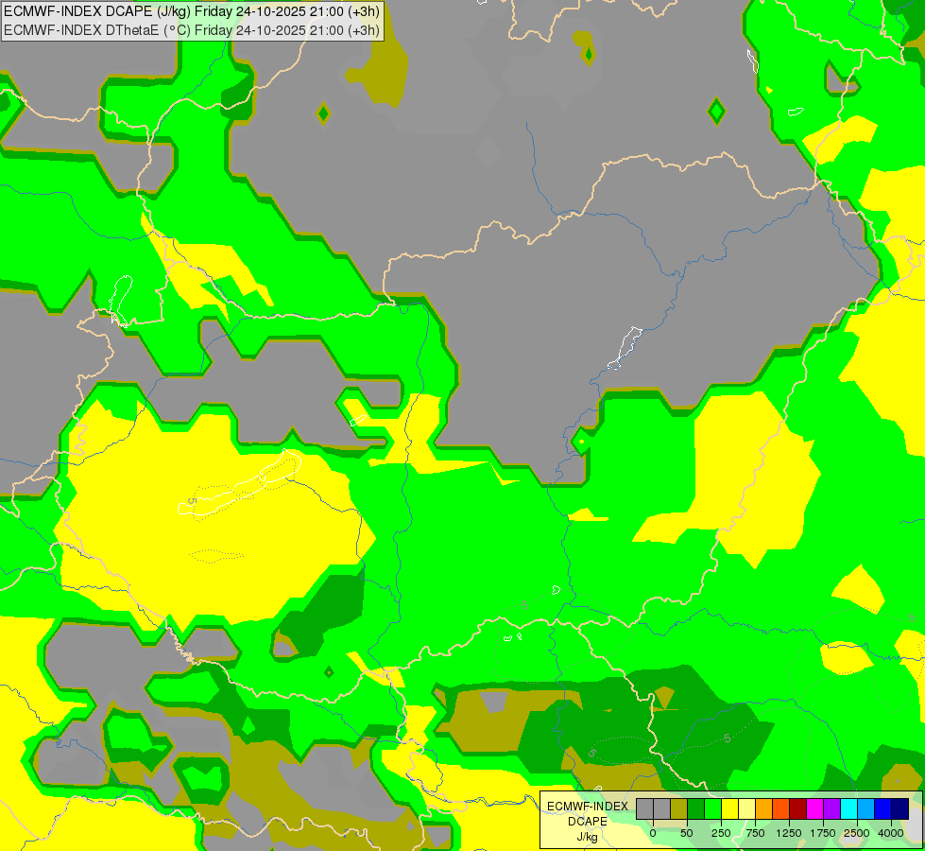Select the bright green legend swatch
The height and width of the screenshot is (851, 925).
click(x=713, y=809)
